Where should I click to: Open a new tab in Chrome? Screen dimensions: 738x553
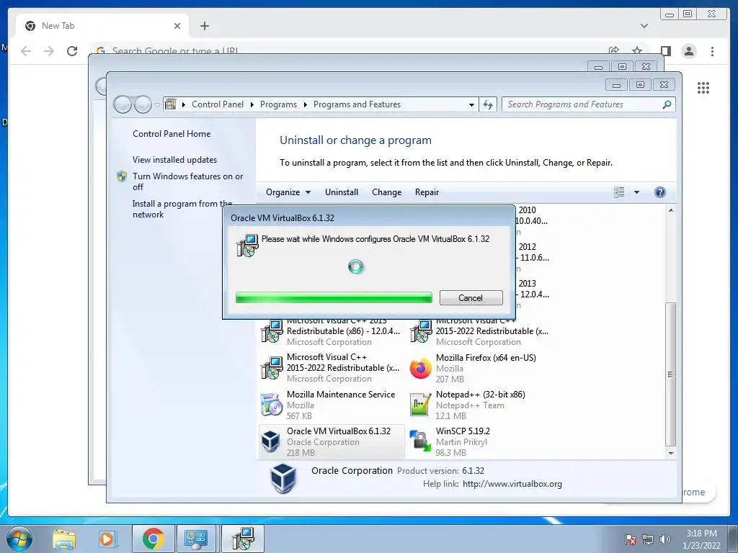[204, 26]
